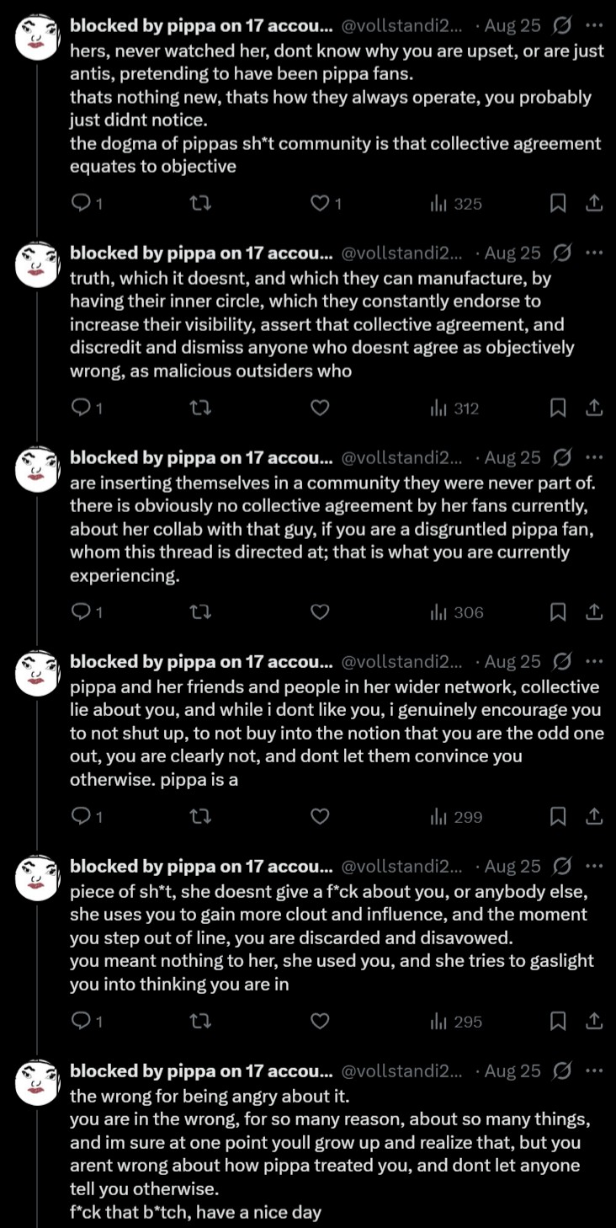
Task: Open Grok explain icon on tweet with 299 views
Action: pyautogui.click(x=562, y=663)
